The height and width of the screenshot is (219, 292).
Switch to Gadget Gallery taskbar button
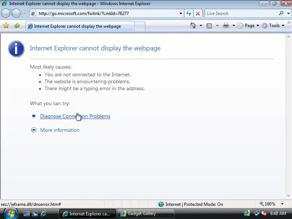click(146, 214)
